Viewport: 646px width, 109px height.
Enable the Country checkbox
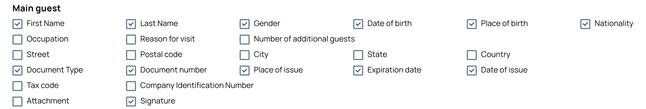472,55
